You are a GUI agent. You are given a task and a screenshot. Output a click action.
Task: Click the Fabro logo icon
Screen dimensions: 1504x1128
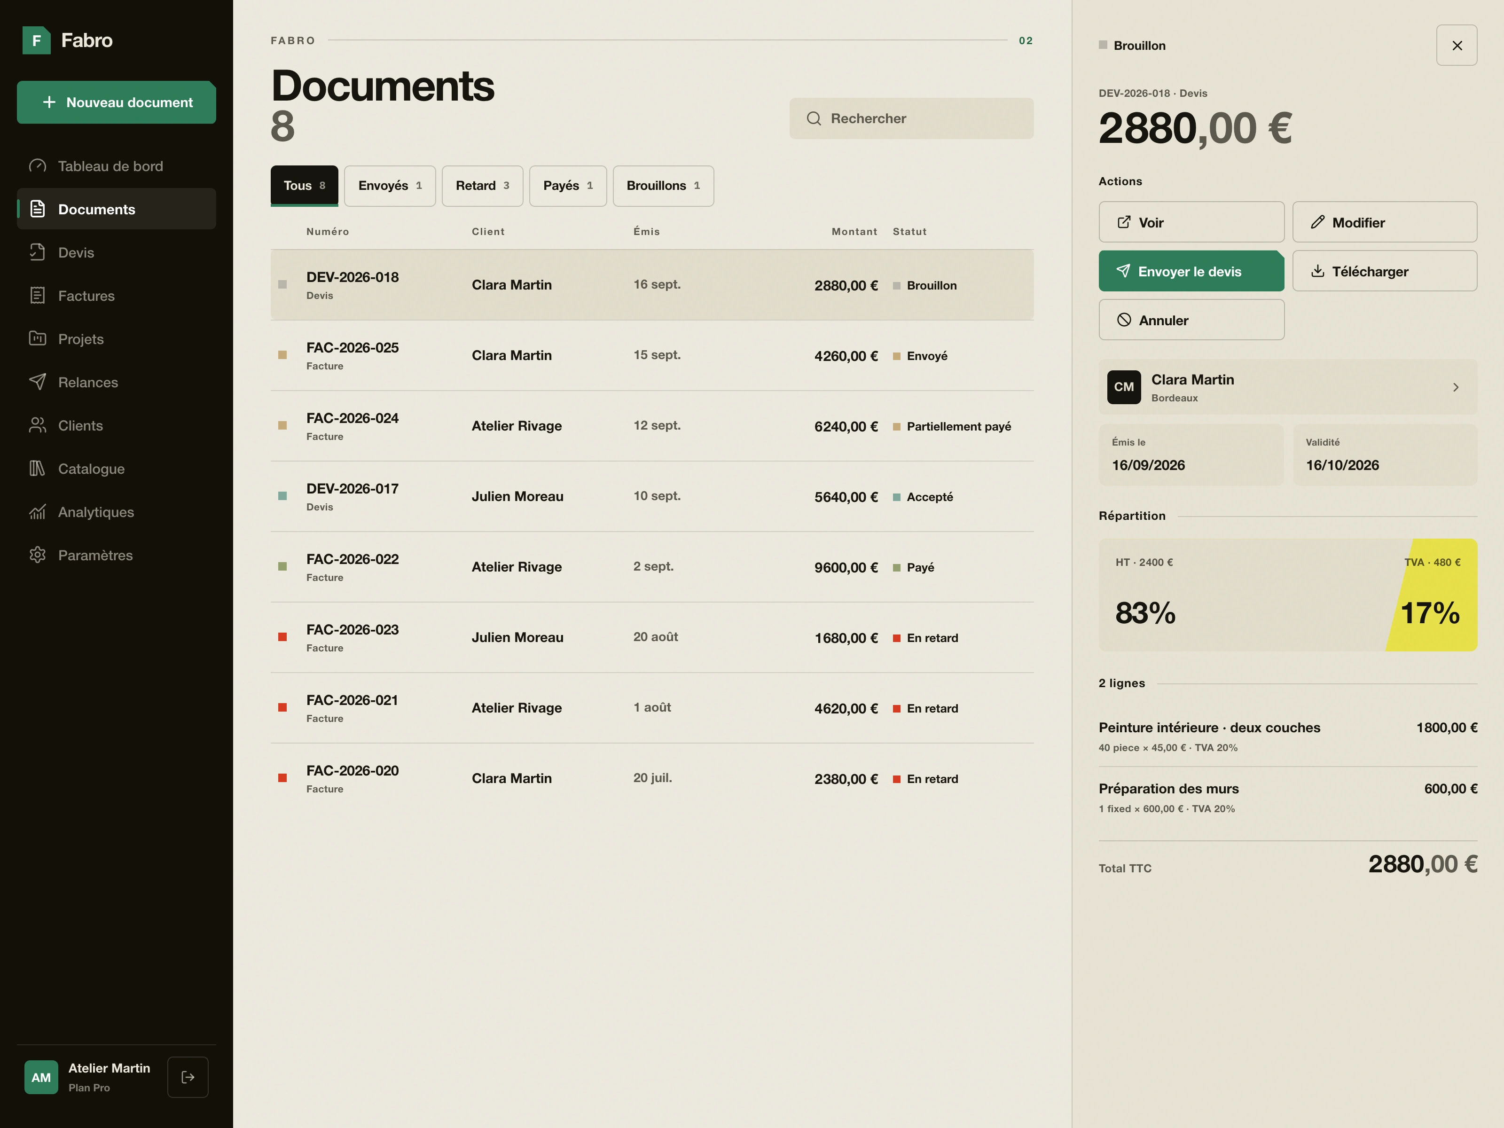point(37,40)
